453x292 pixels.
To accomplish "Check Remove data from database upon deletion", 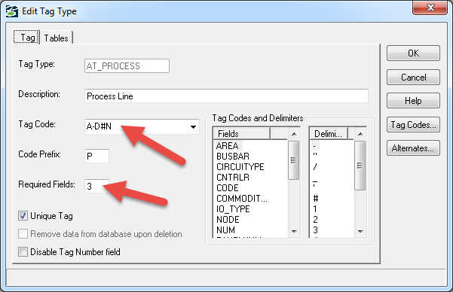I will tap(23, 234).
